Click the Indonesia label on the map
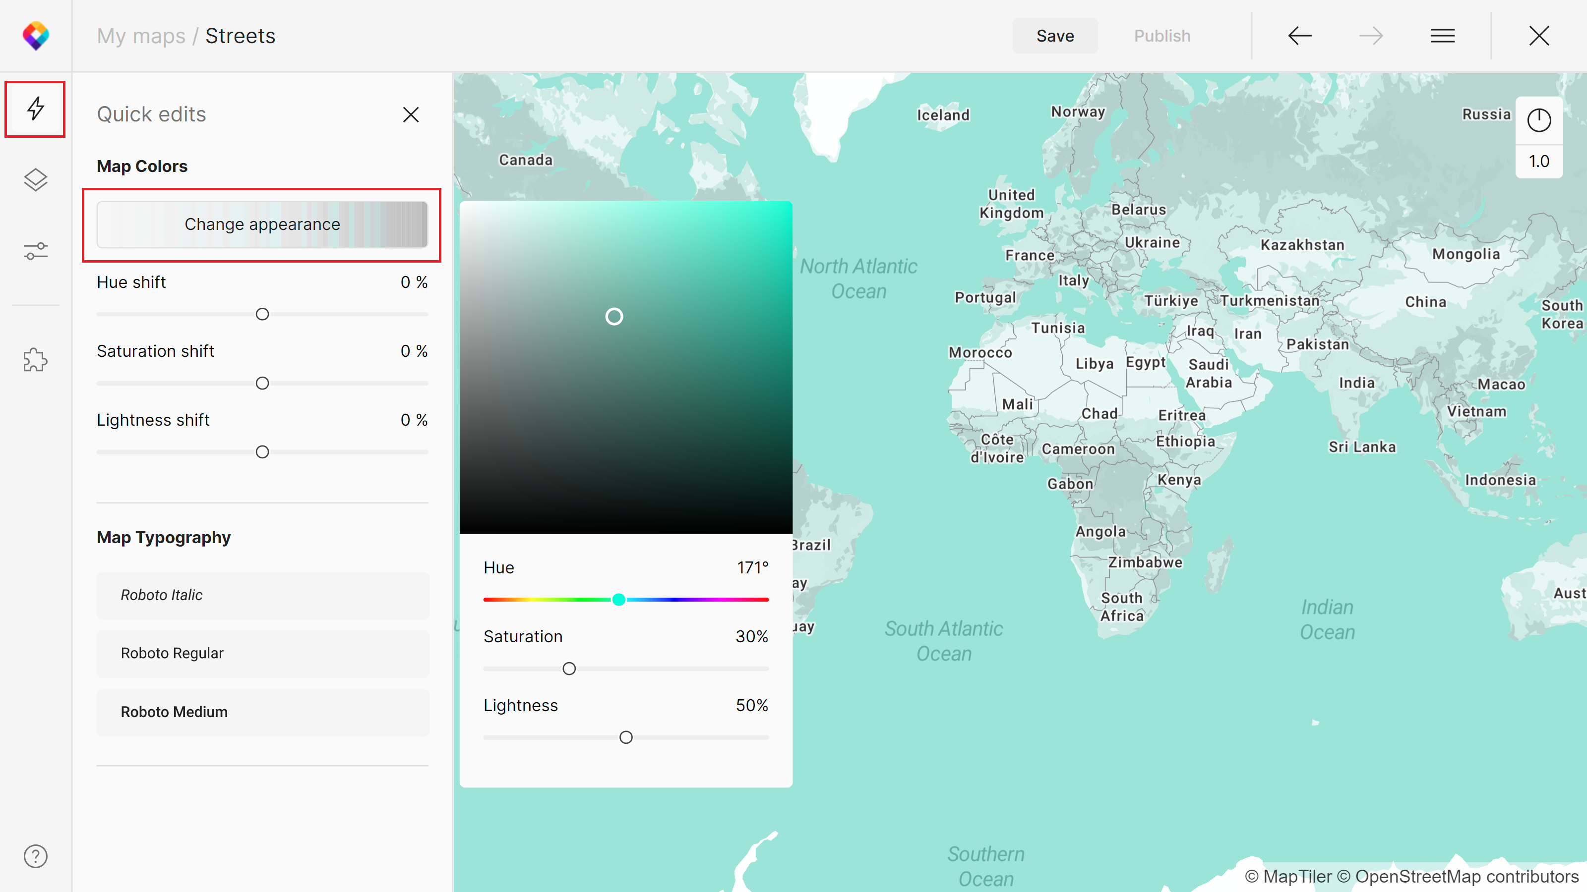The image size is (1587, 892). tap(1500, 480)
